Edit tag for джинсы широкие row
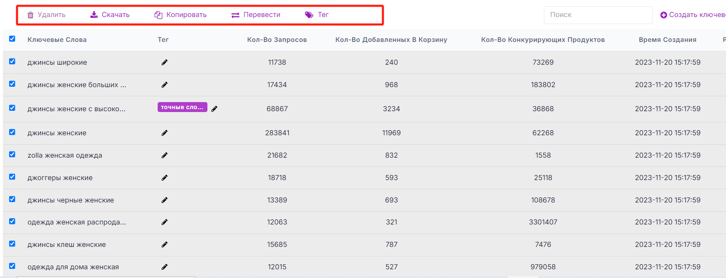 click(x=164, y=62)
